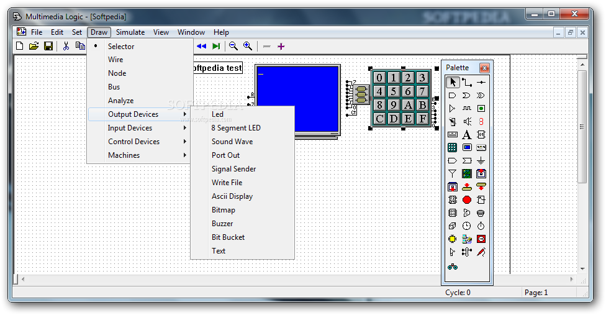Pick the text letter A icon
The height and width of the screenshot is (315, 606).
[467, 135]
